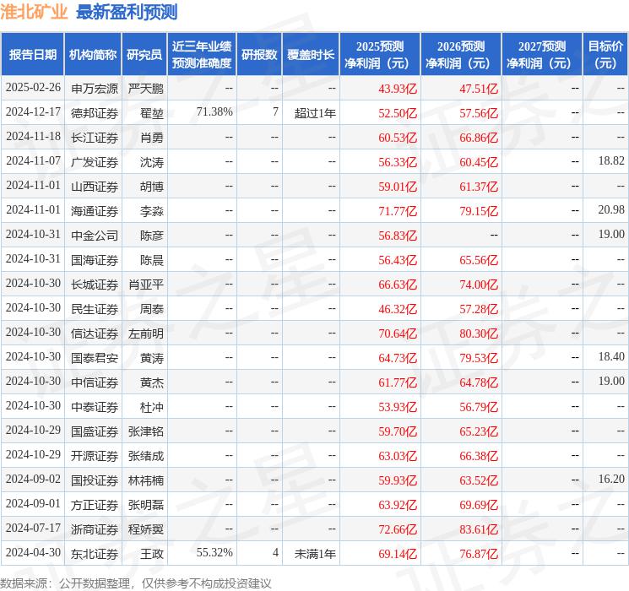Click the 2025预测净利润 column header
Image resolution: width=629 pixels, height=591 pixels.
(x=380, y=54)
